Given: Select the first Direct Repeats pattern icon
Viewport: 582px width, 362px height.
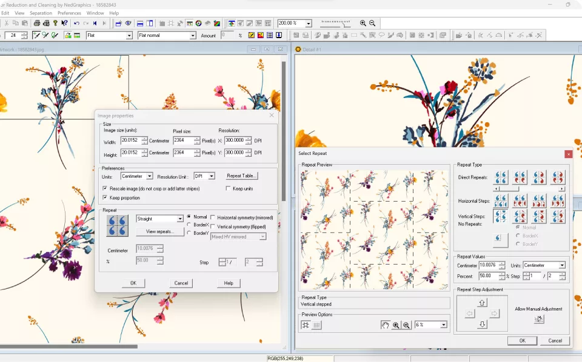Looking at the screenshot, I should click(501, 177).
